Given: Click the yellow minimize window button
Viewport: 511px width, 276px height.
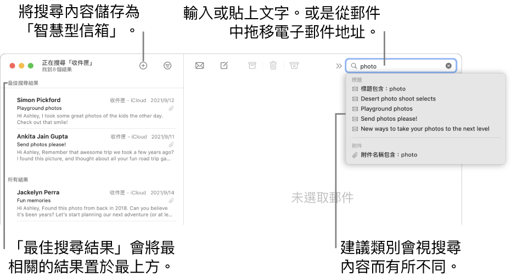Looking at the screenshot, I should click(21, 66).
